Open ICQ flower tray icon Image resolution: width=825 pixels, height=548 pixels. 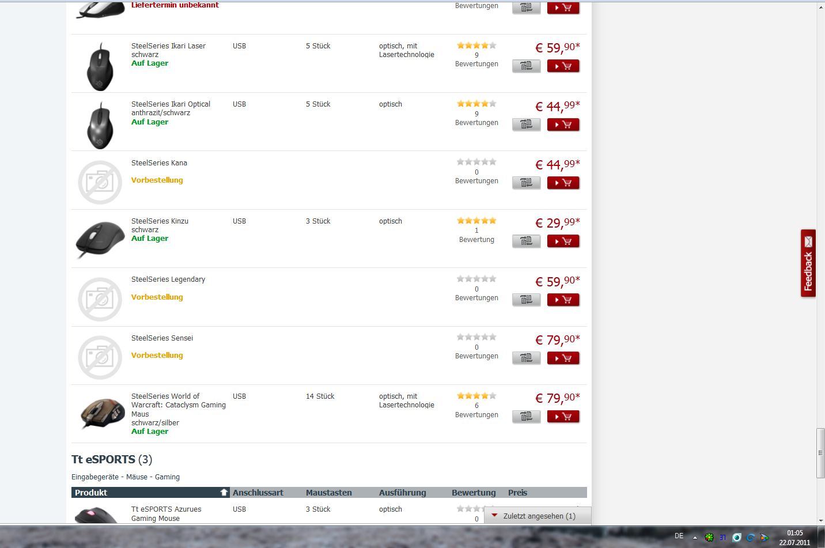click(709, 537)
